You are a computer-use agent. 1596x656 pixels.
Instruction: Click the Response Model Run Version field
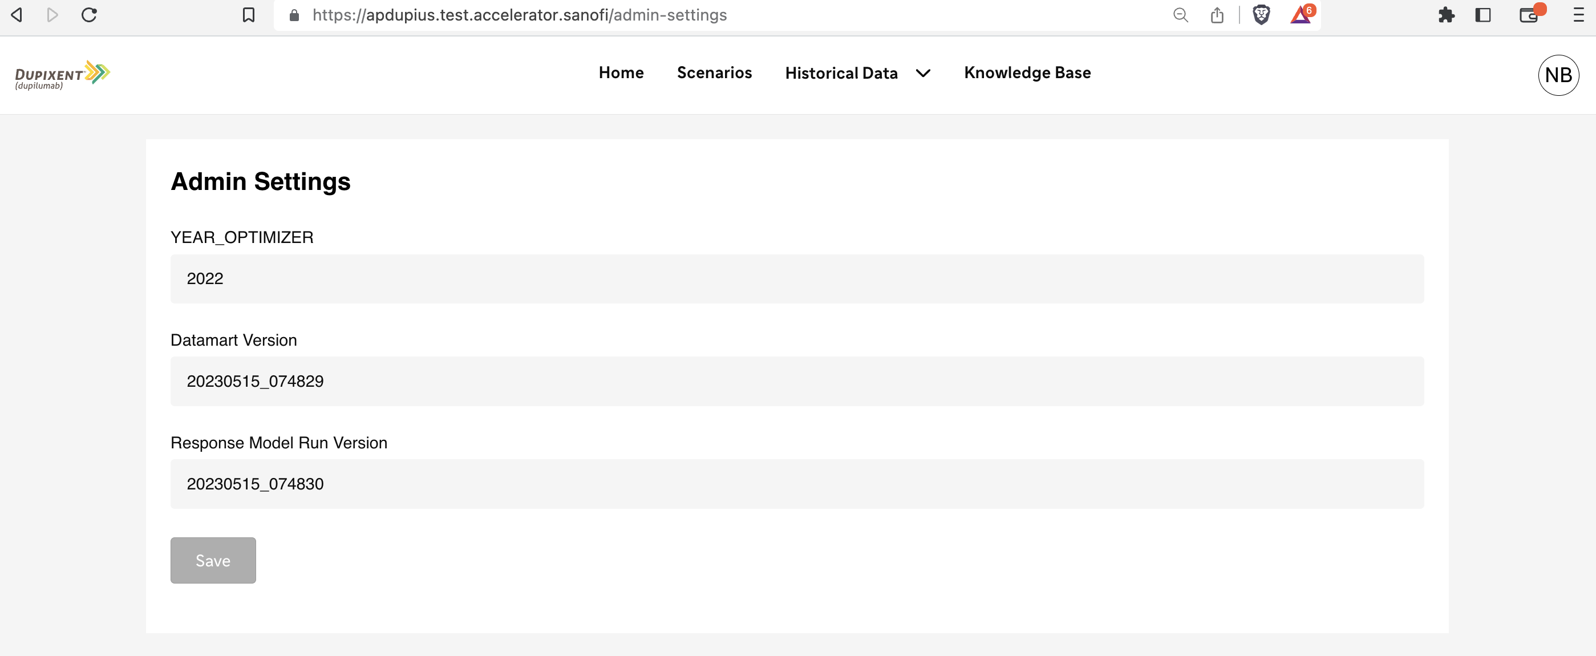(x=797, y=484)
